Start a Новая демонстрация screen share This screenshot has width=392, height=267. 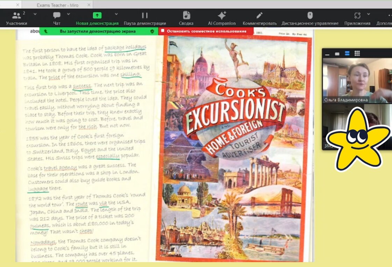pyautogui.click(x=97, y=19)
